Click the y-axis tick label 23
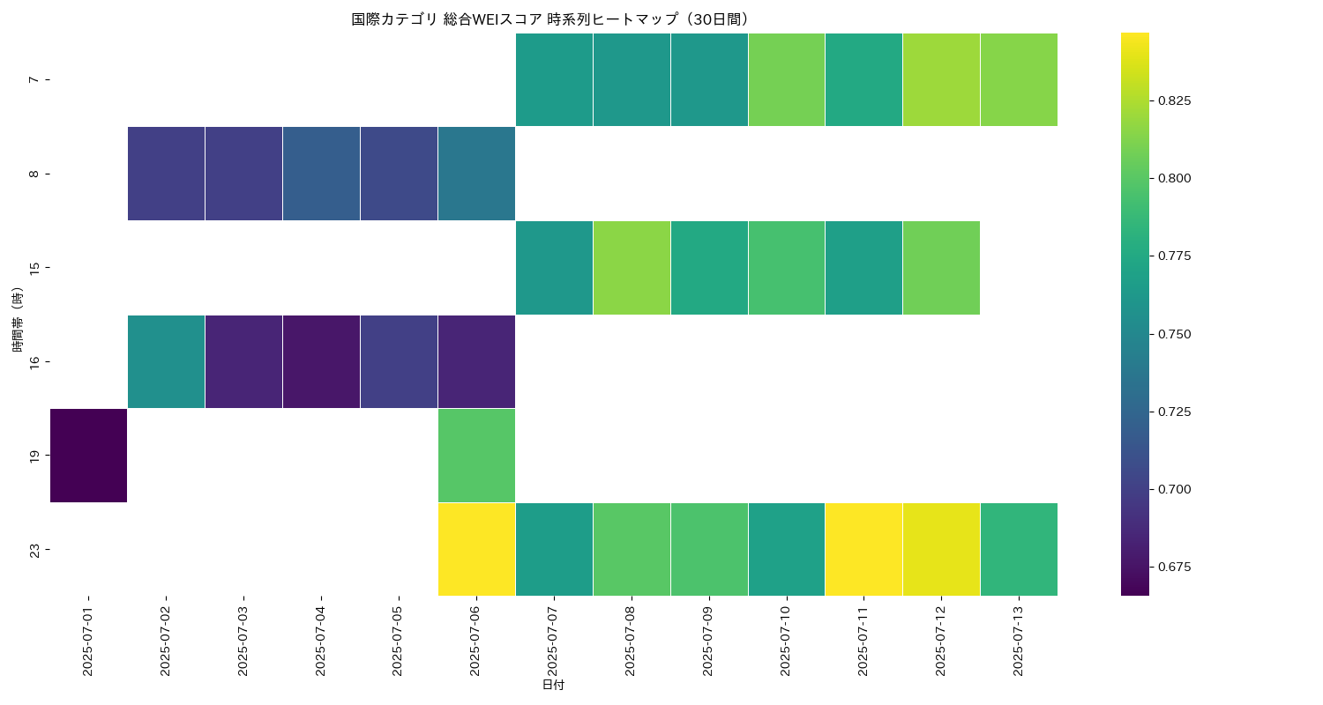The width and height of the screenshot is (1323, 705). (34, 550)
